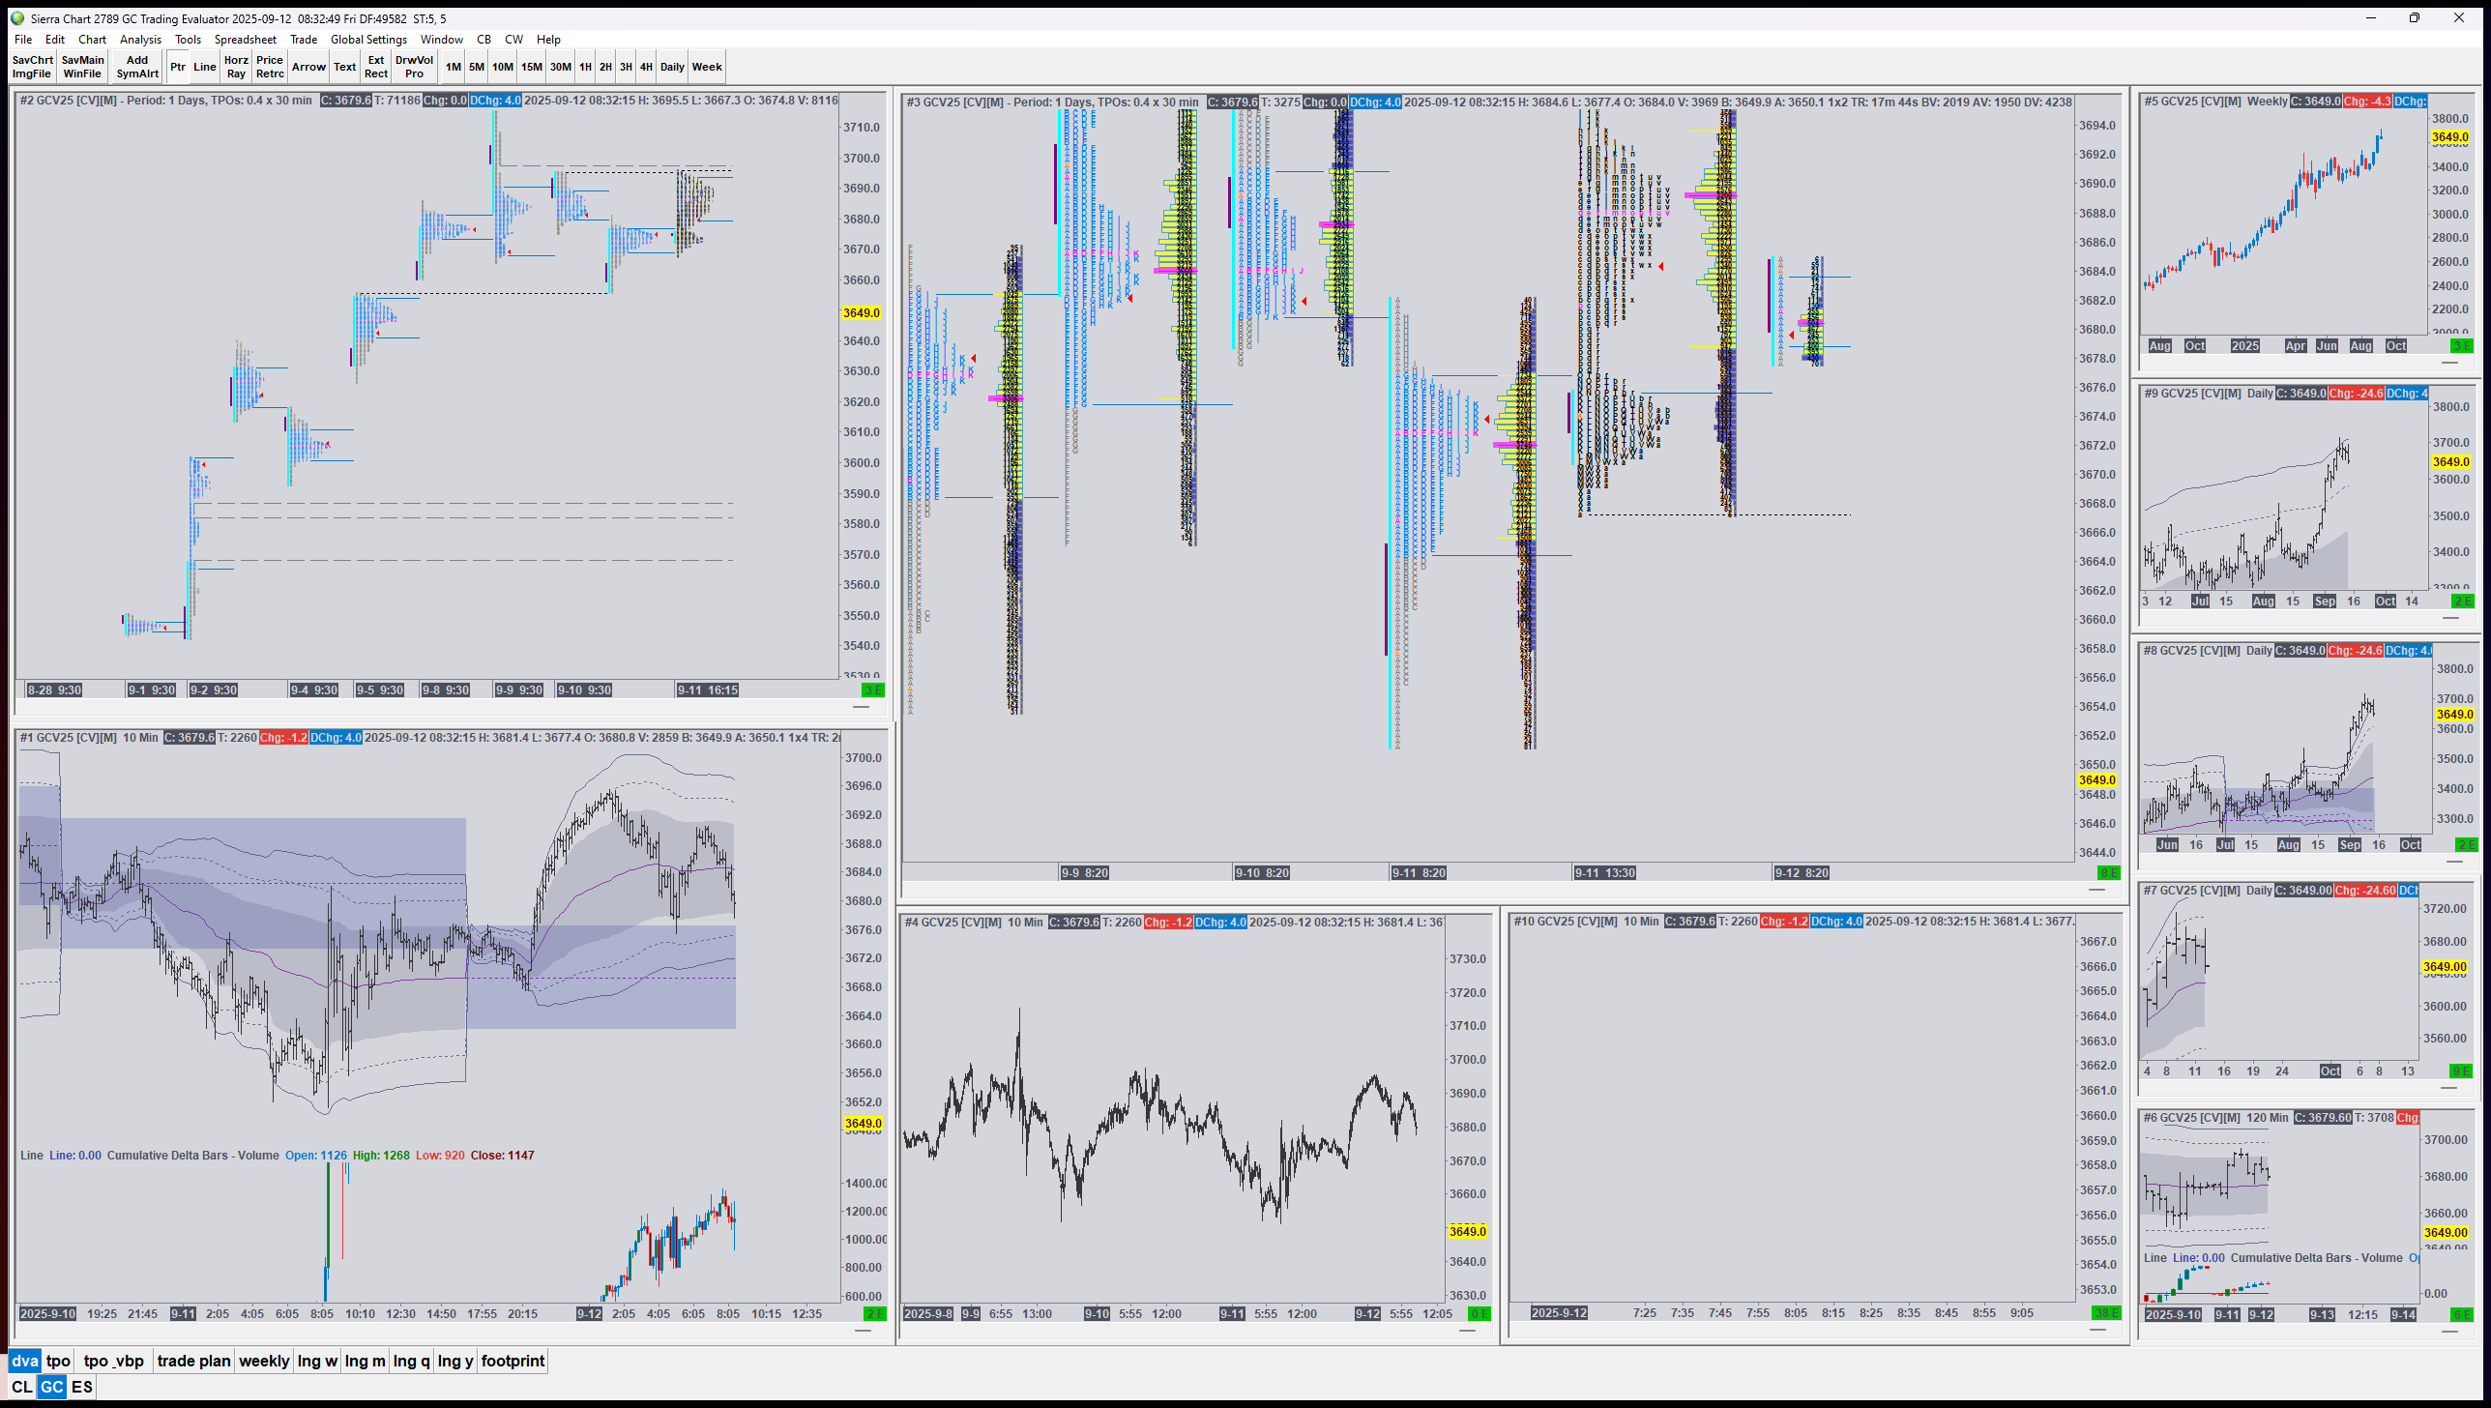Pick the Ext Rect drawing tool
The image size is (2491, 1408).
(x=376, y=67)
